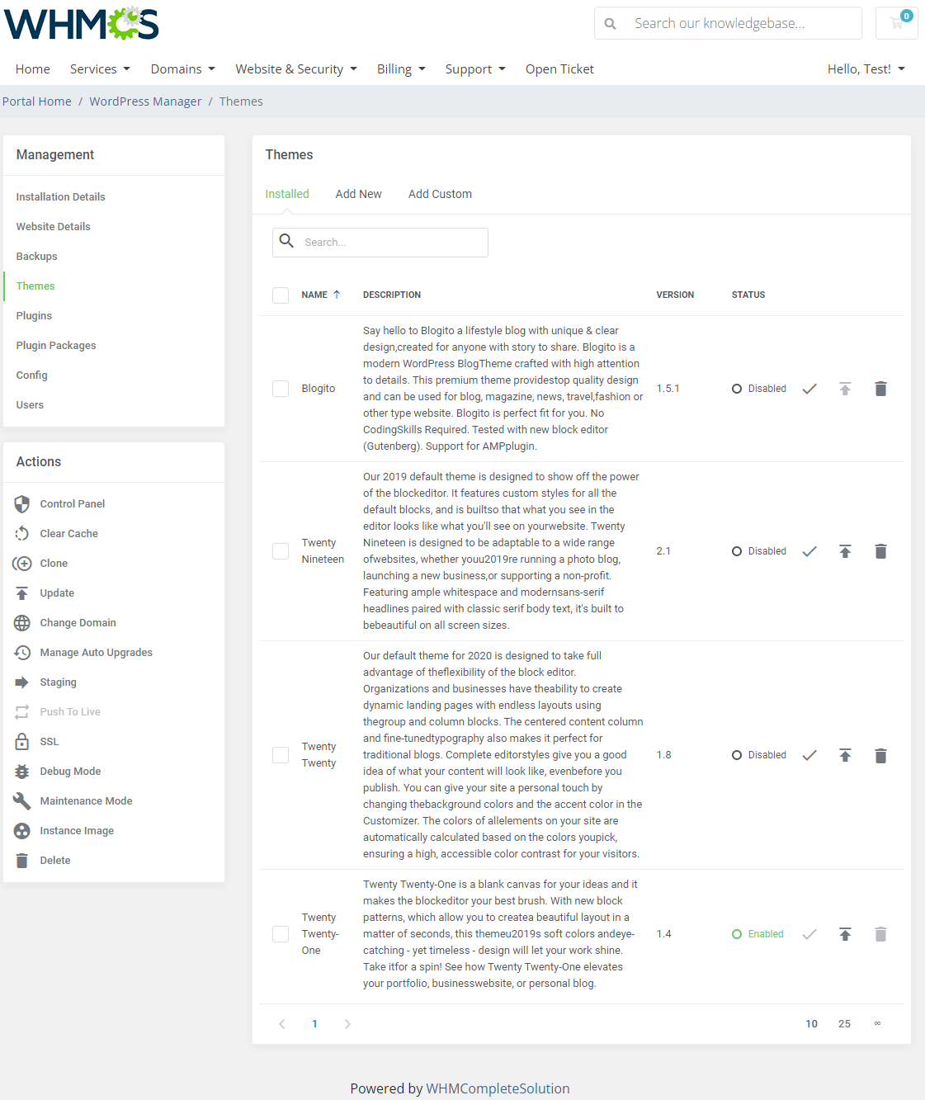Check the Twenty Twenty 1.8 row checkbox
Screen dimensions: 925x1100
point(281,755)
